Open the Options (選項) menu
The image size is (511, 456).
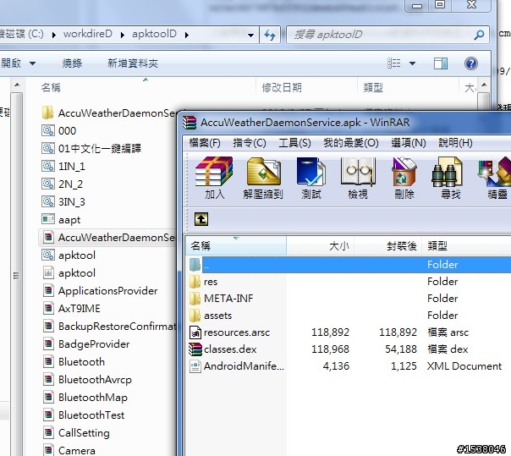(408, 143)
